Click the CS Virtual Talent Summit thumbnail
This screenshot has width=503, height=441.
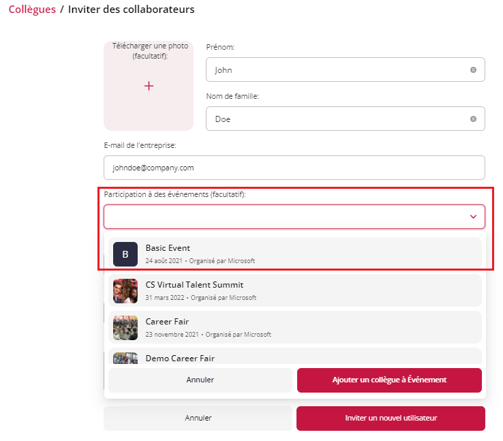tap(125, 291)
